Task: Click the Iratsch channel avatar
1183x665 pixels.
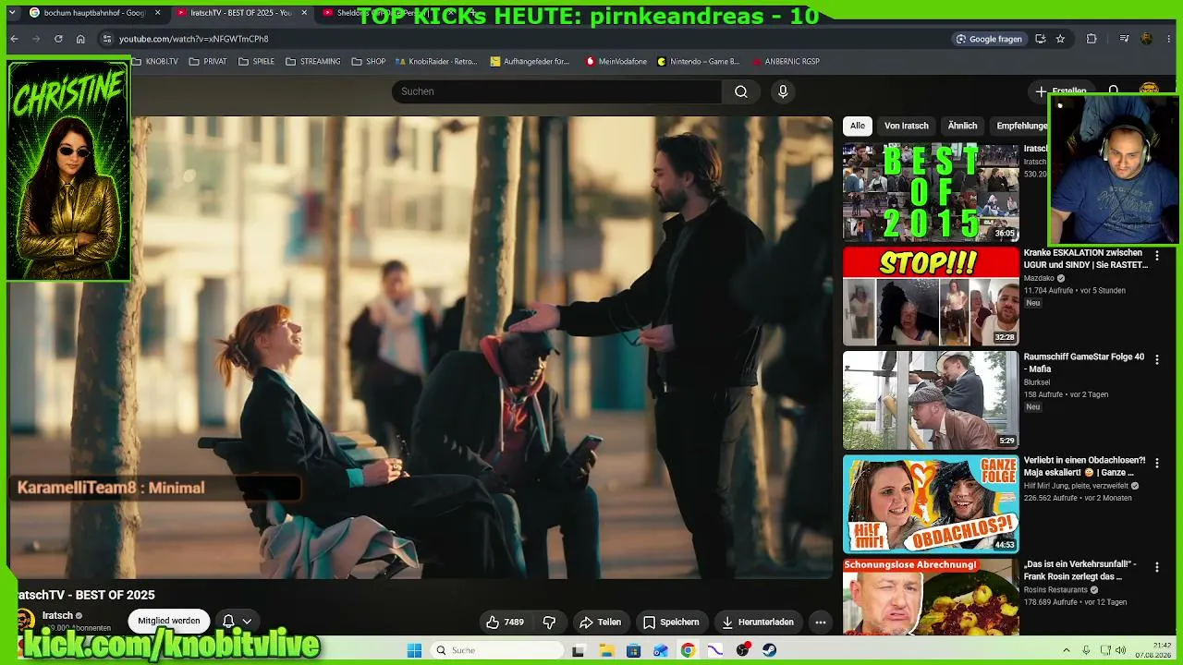Action: point(25,620)
